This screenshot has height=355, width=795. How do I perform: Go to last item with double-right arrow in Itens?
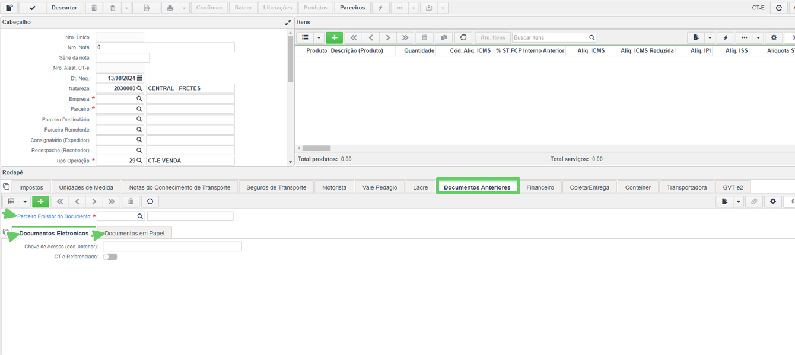[x=405, y=37]
